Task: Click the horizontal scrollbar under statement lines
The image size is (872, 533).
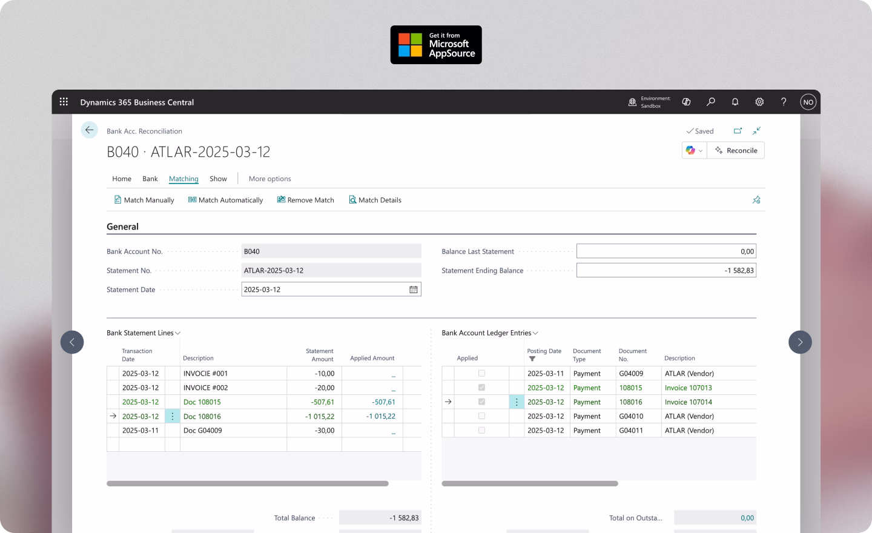Action: click(x=248, y=484)
